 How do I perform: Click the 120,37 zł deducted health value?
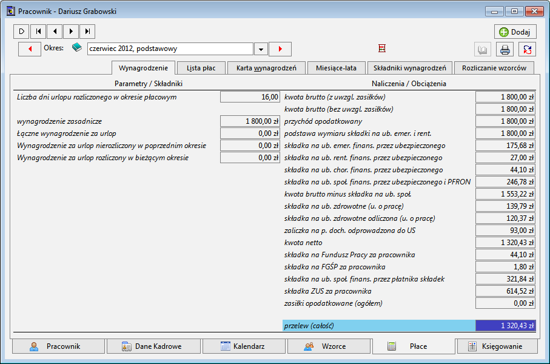pos(506,218)
